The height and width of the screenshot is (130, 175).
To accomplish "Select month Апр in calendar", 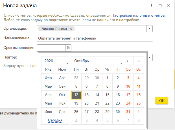I will pos(48,95).
